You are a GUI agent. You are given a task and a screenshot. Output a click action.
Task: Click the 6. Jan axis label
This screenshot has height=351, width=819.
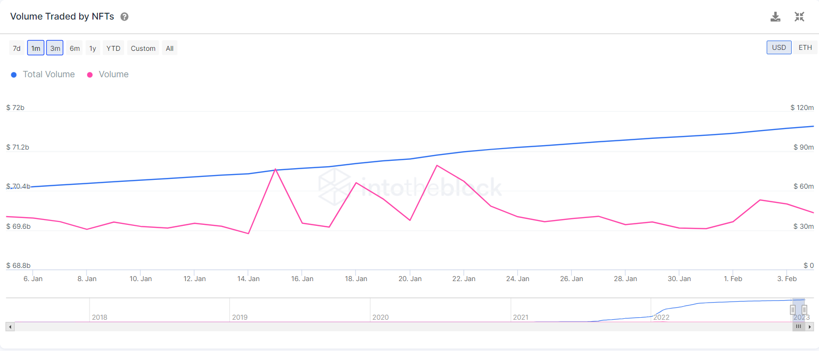(33, 279)
